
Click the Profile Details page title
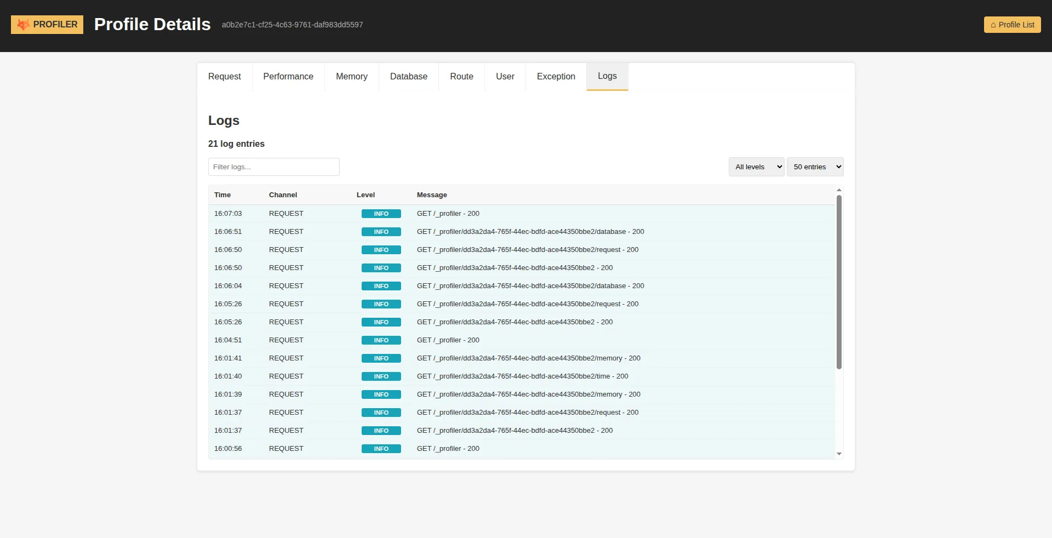pos(152,24)
